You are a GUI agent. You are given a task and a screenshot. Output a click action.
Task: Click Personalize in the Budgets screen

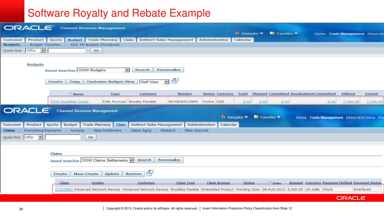[x=169, y=70]
